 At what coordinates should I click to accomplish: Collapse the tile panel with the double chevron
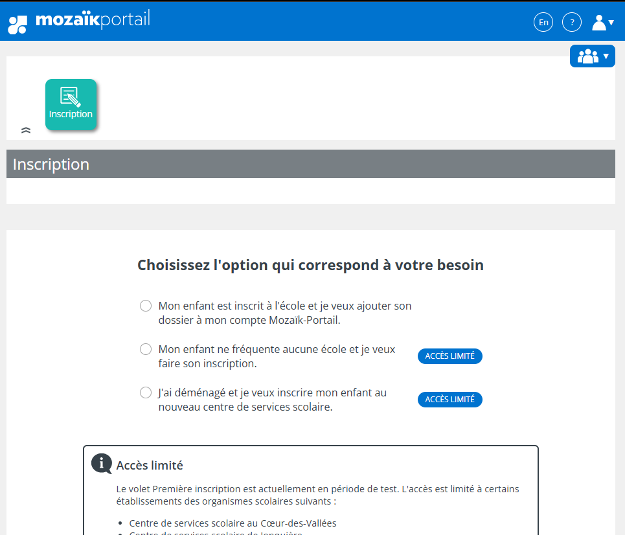point(26,130)
